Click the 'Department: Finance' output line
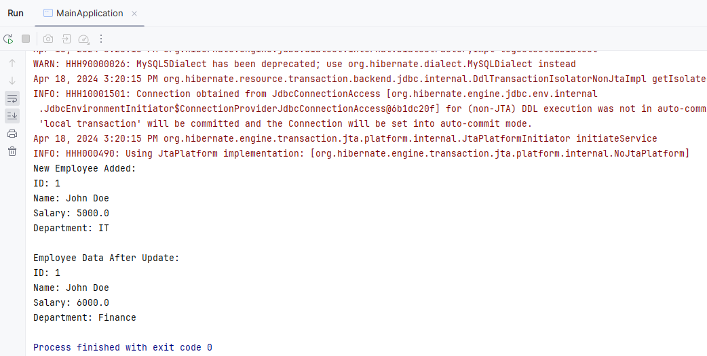The image size is (707, 356). (x=85, y=318)
